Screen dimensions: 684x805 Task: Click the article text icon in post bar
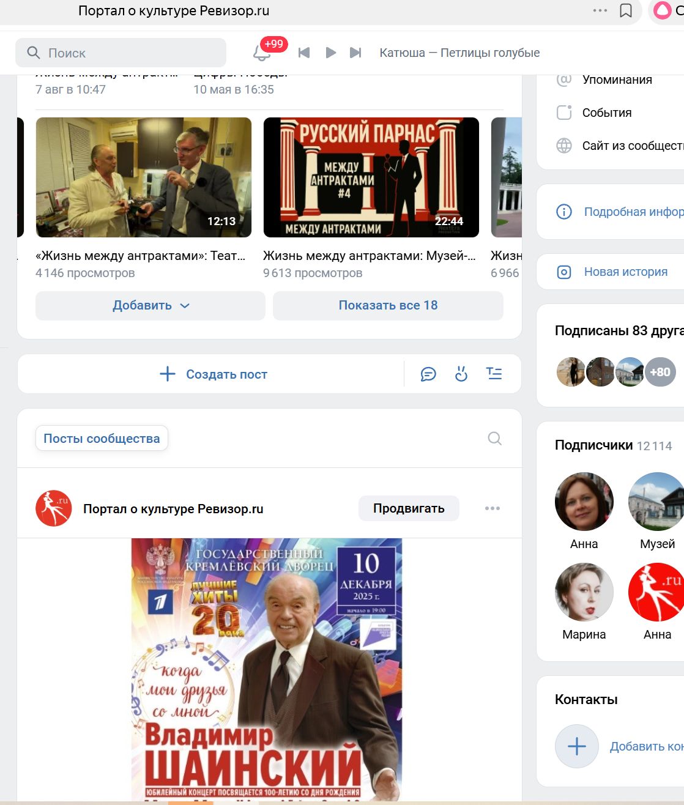coord(494,374)
